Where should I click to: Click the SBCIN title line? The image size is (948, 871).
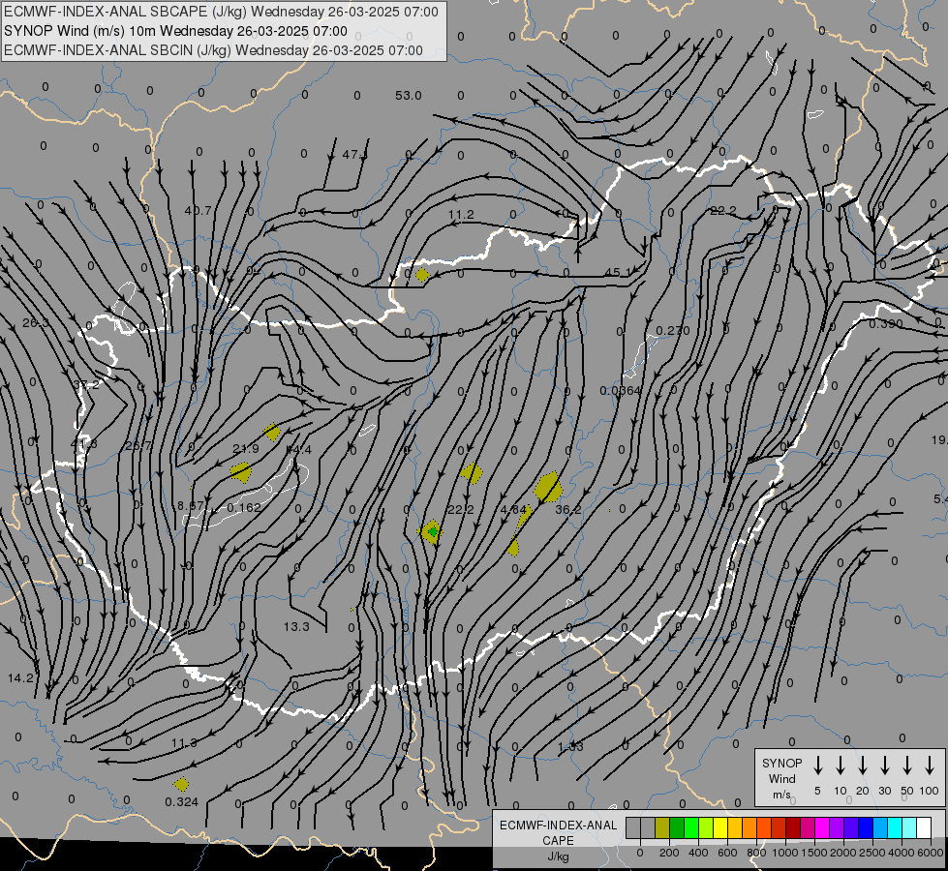tap(213, 50)
